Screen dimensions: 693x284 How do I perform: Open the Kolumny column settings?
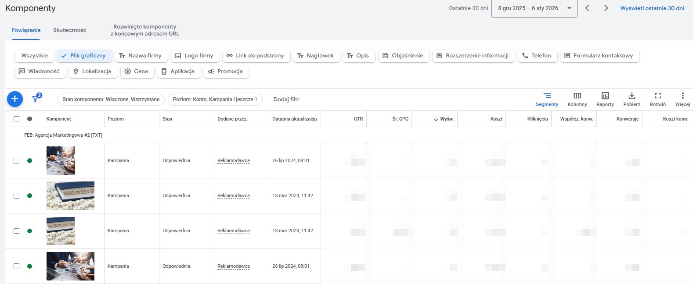click(x=577, y=99)
